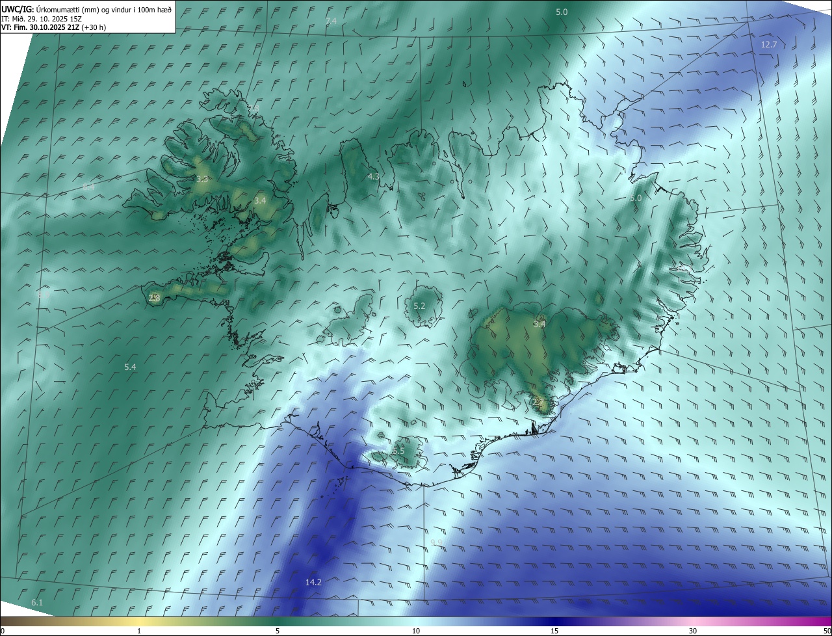
Task: Click the 3.3 value in the Westfjords
Action: coord(201,179)
